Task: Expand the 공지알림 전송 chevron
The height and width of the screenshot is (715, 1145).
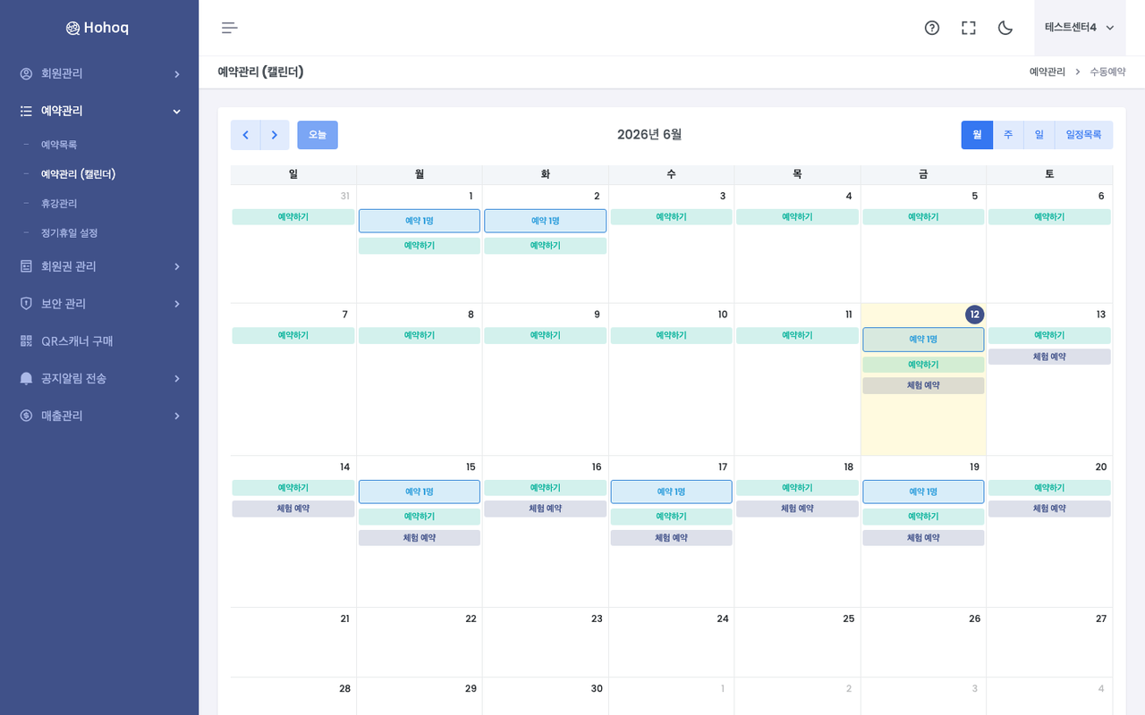Action: (x=176, y=379)
